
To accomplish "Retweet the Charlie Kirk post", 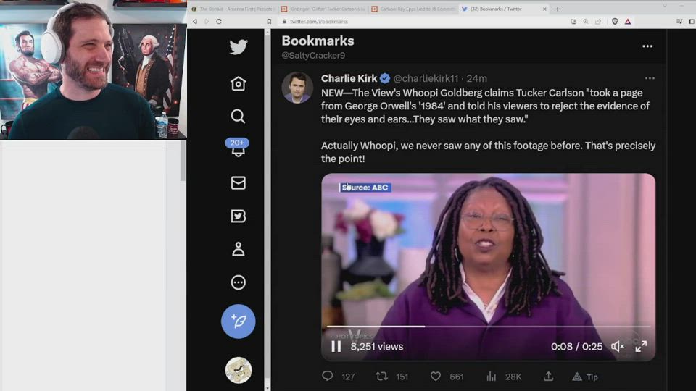I will tap(382, 377).
